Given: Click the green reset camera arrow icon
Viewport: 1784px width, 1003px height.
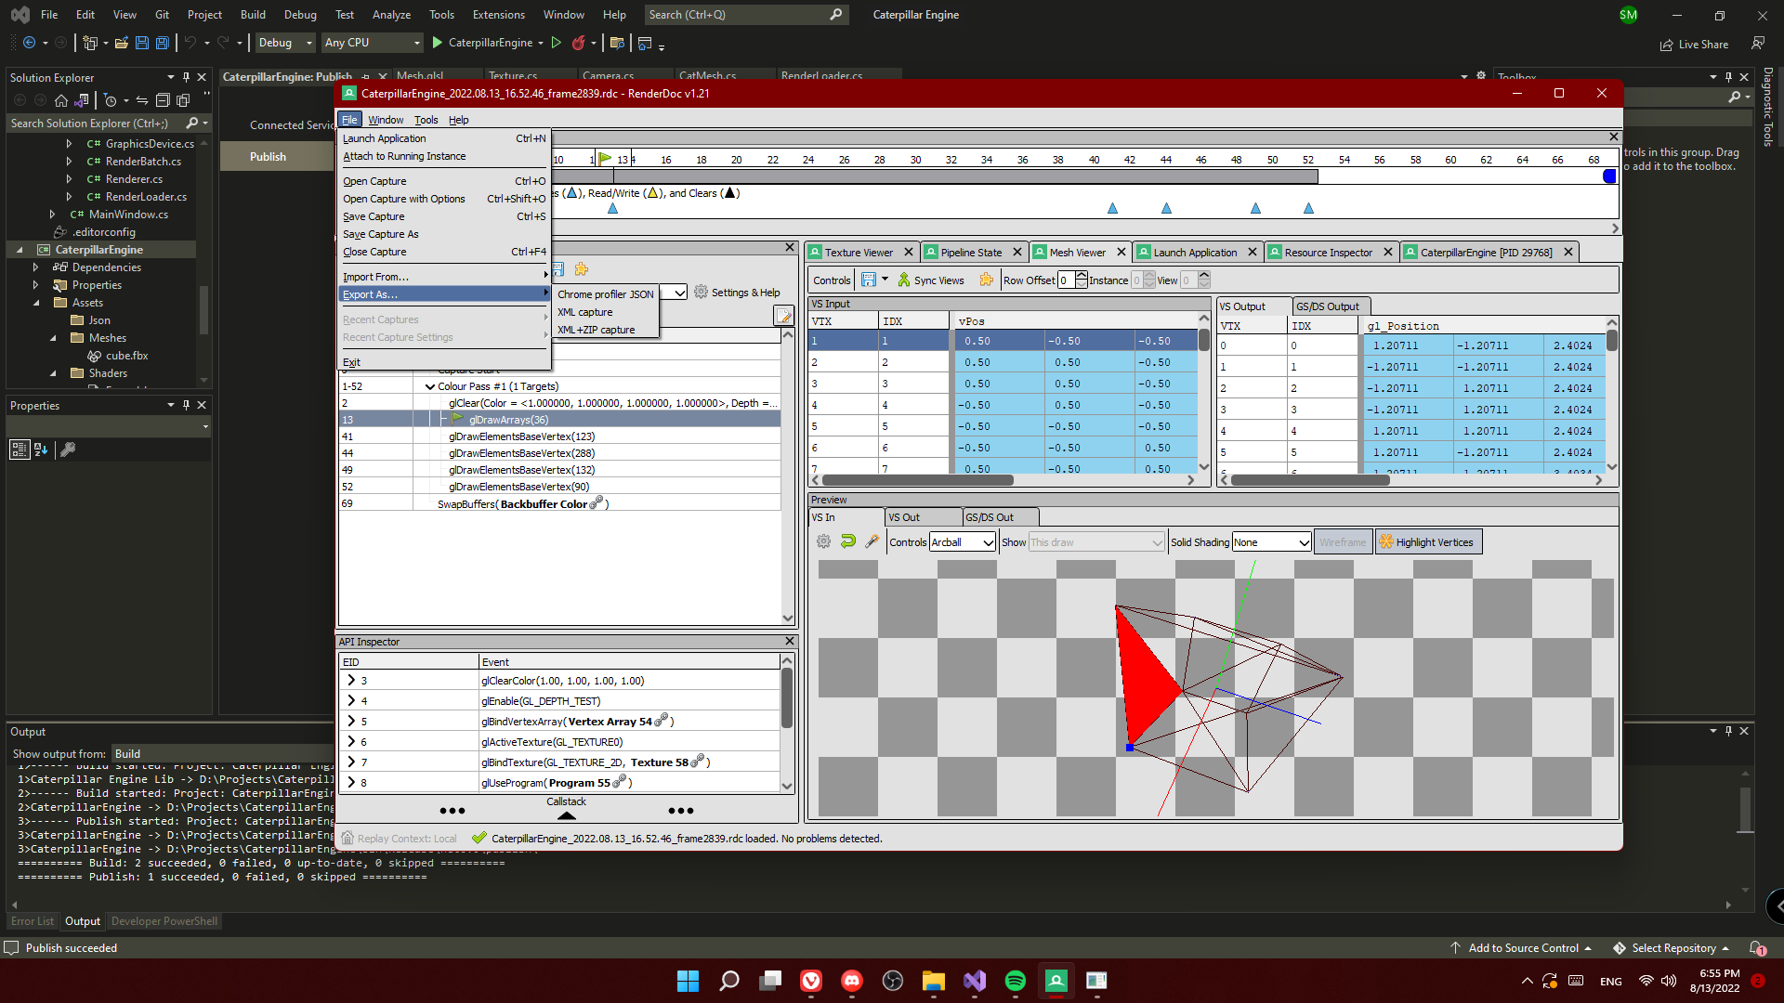Looking at the screenshot, I should click(x=847, y=541).
